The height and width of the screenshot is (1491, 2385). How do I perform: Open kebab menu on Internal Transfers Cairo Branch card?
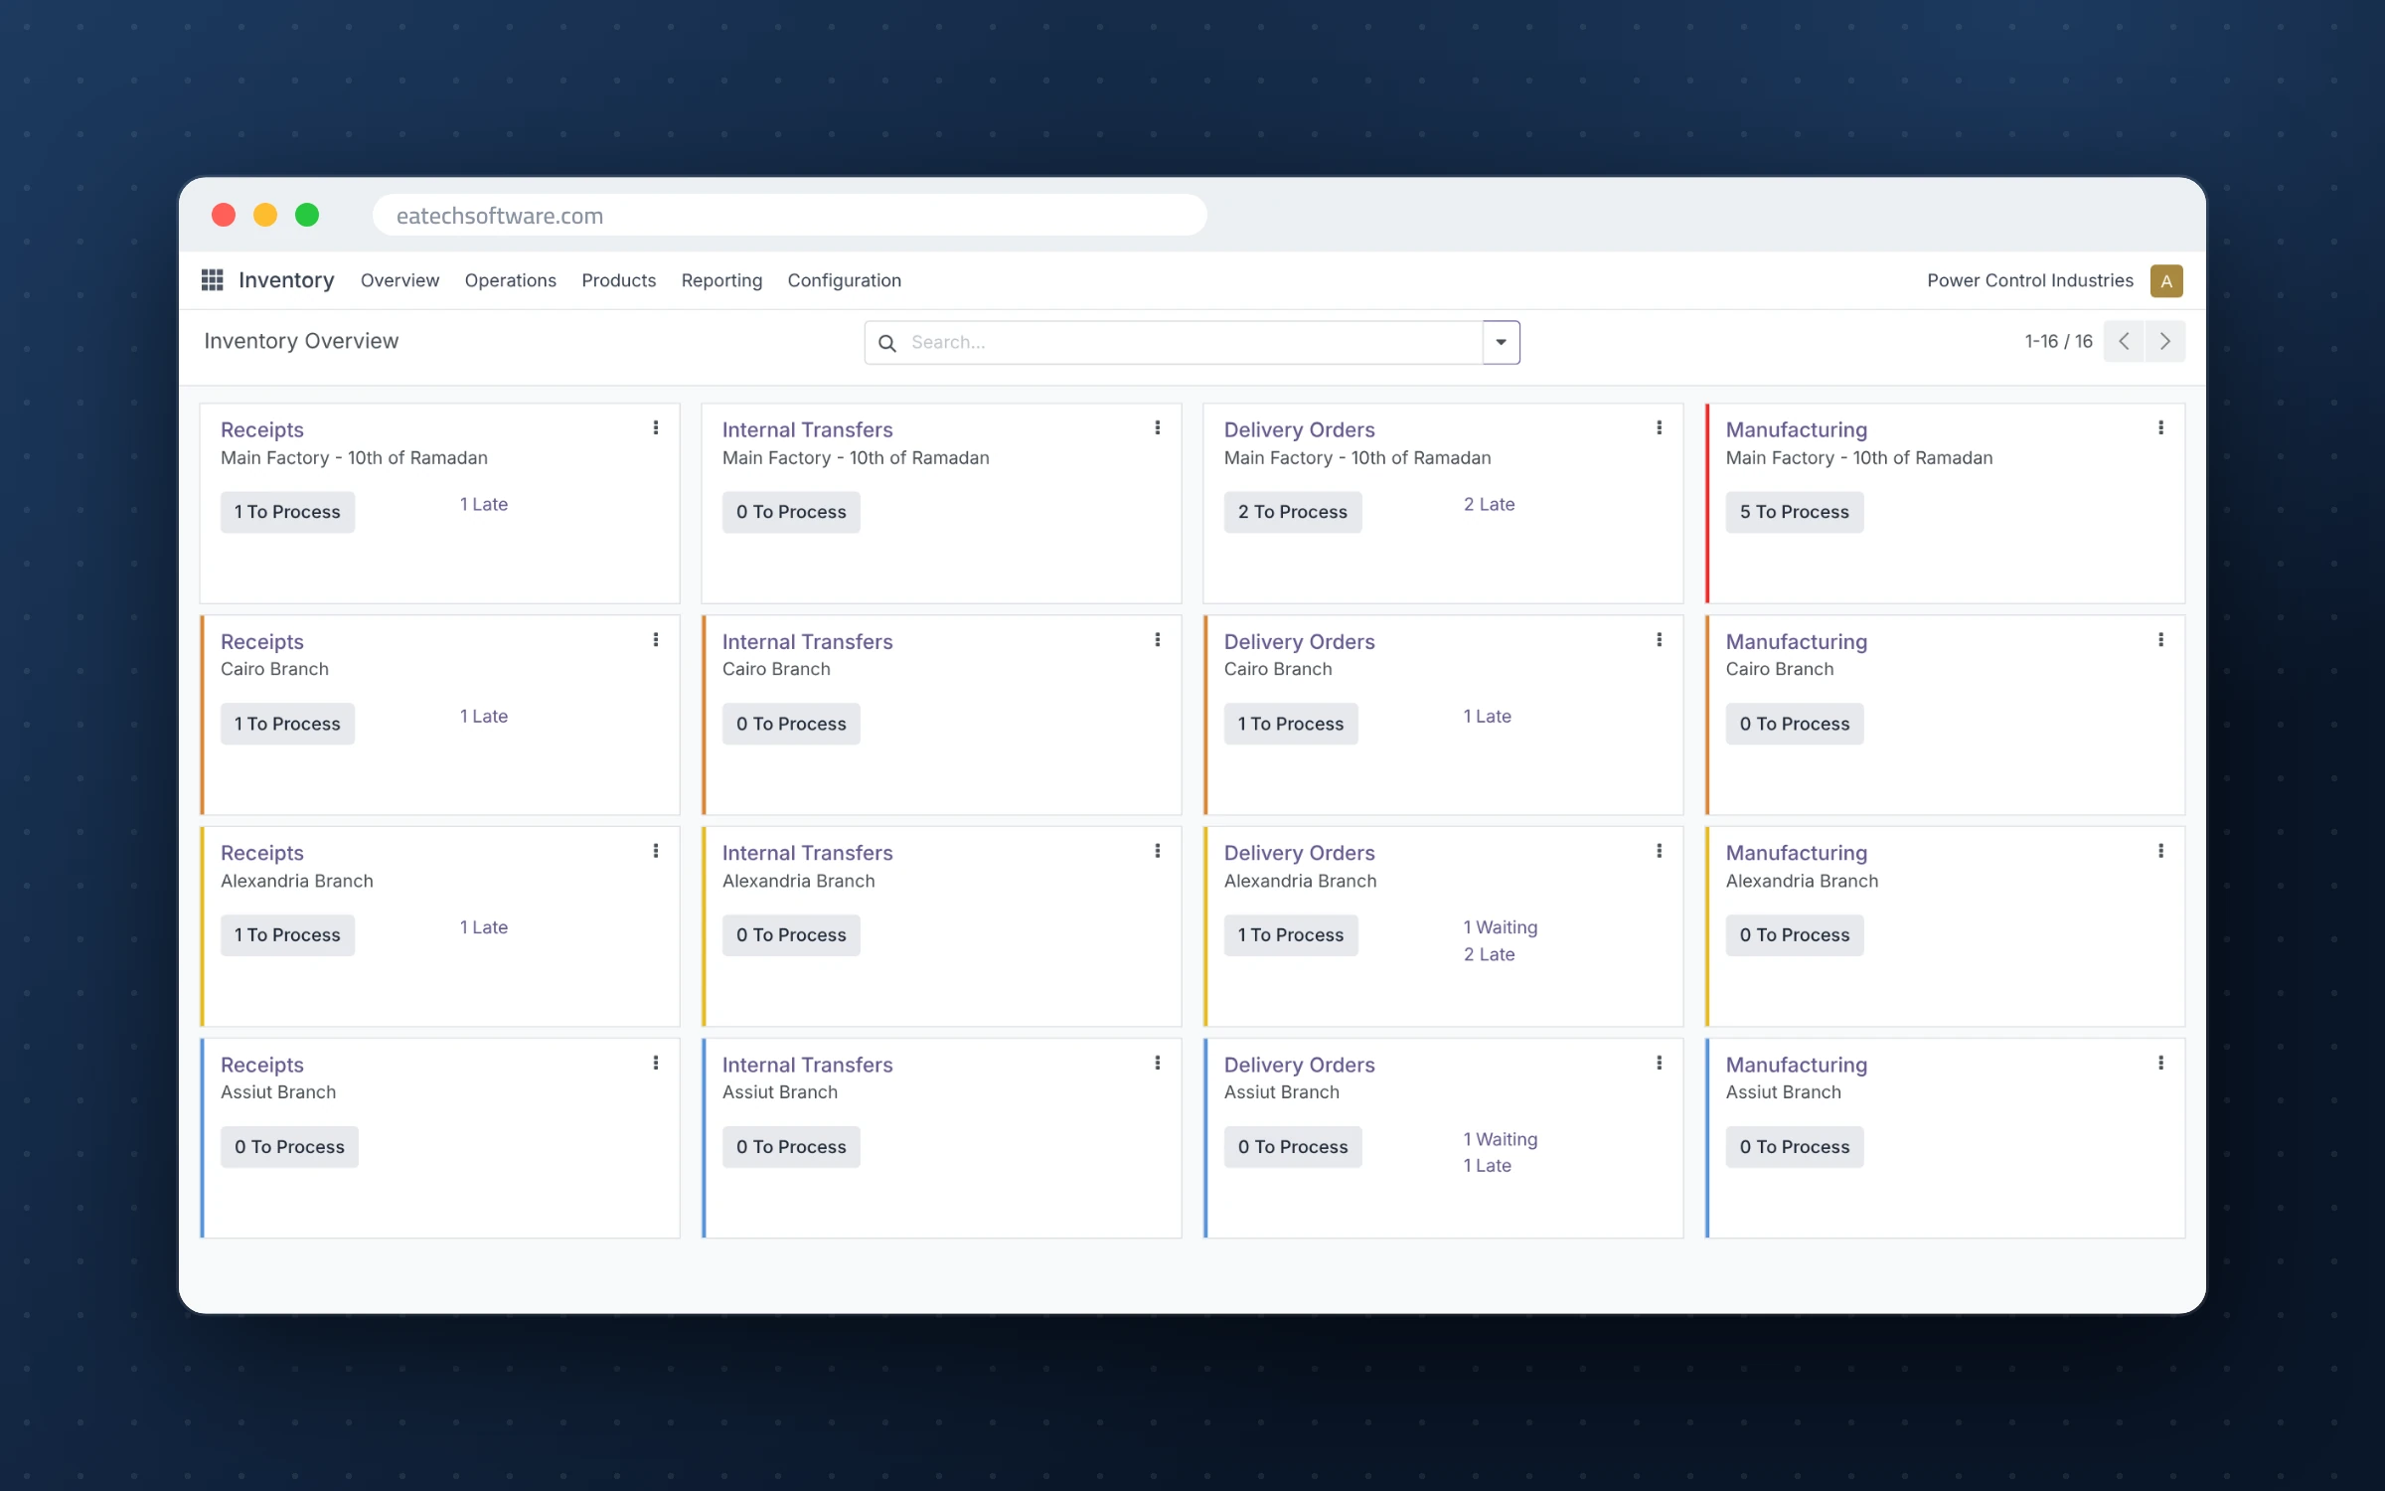1158,640
